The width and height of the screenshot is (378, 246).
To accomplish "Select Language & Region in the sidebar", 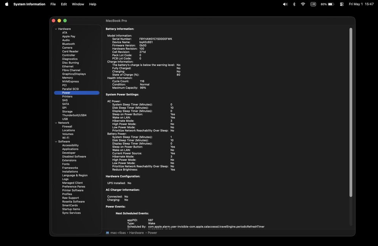I will click(x=75, y=176).
